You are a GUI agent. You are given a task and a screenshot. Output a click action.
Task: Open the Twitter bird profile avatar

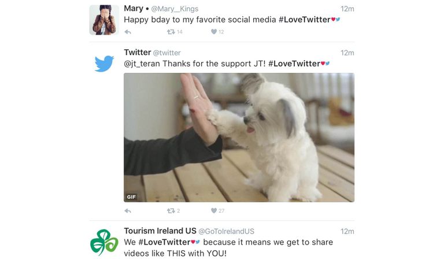[x=104, y=64]
